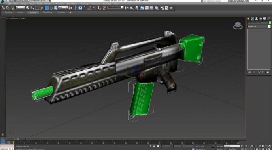Viewport: 272px width, 150px height.
Task: Click the Select and Link tool
Action: pos(3,8)
